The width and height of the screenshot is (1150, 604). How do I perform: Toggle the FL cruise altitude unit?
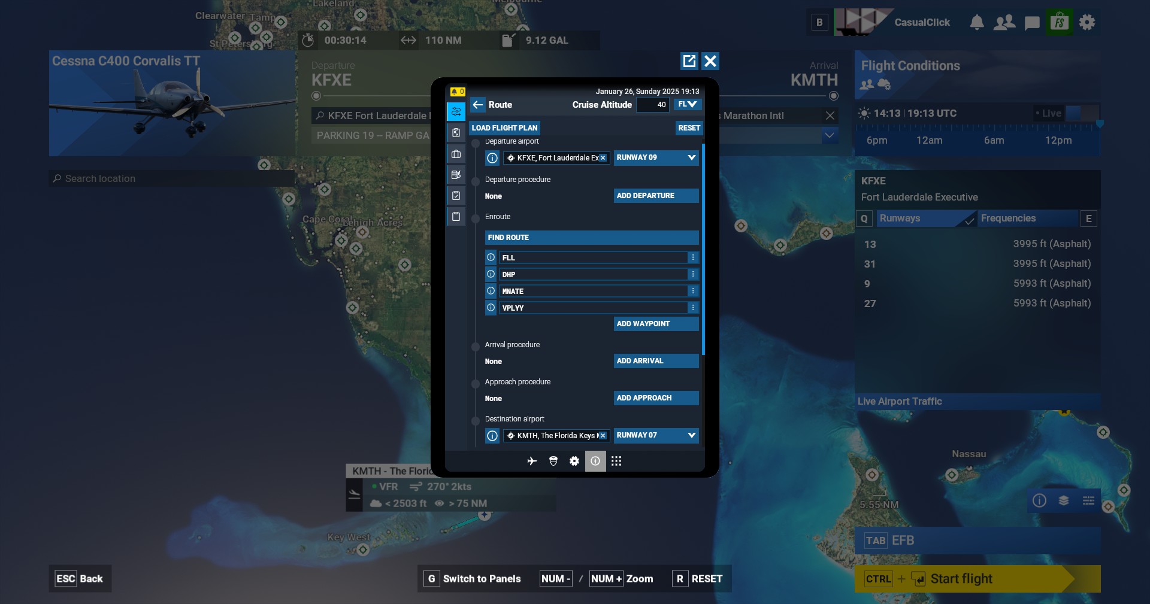(687, 105)
